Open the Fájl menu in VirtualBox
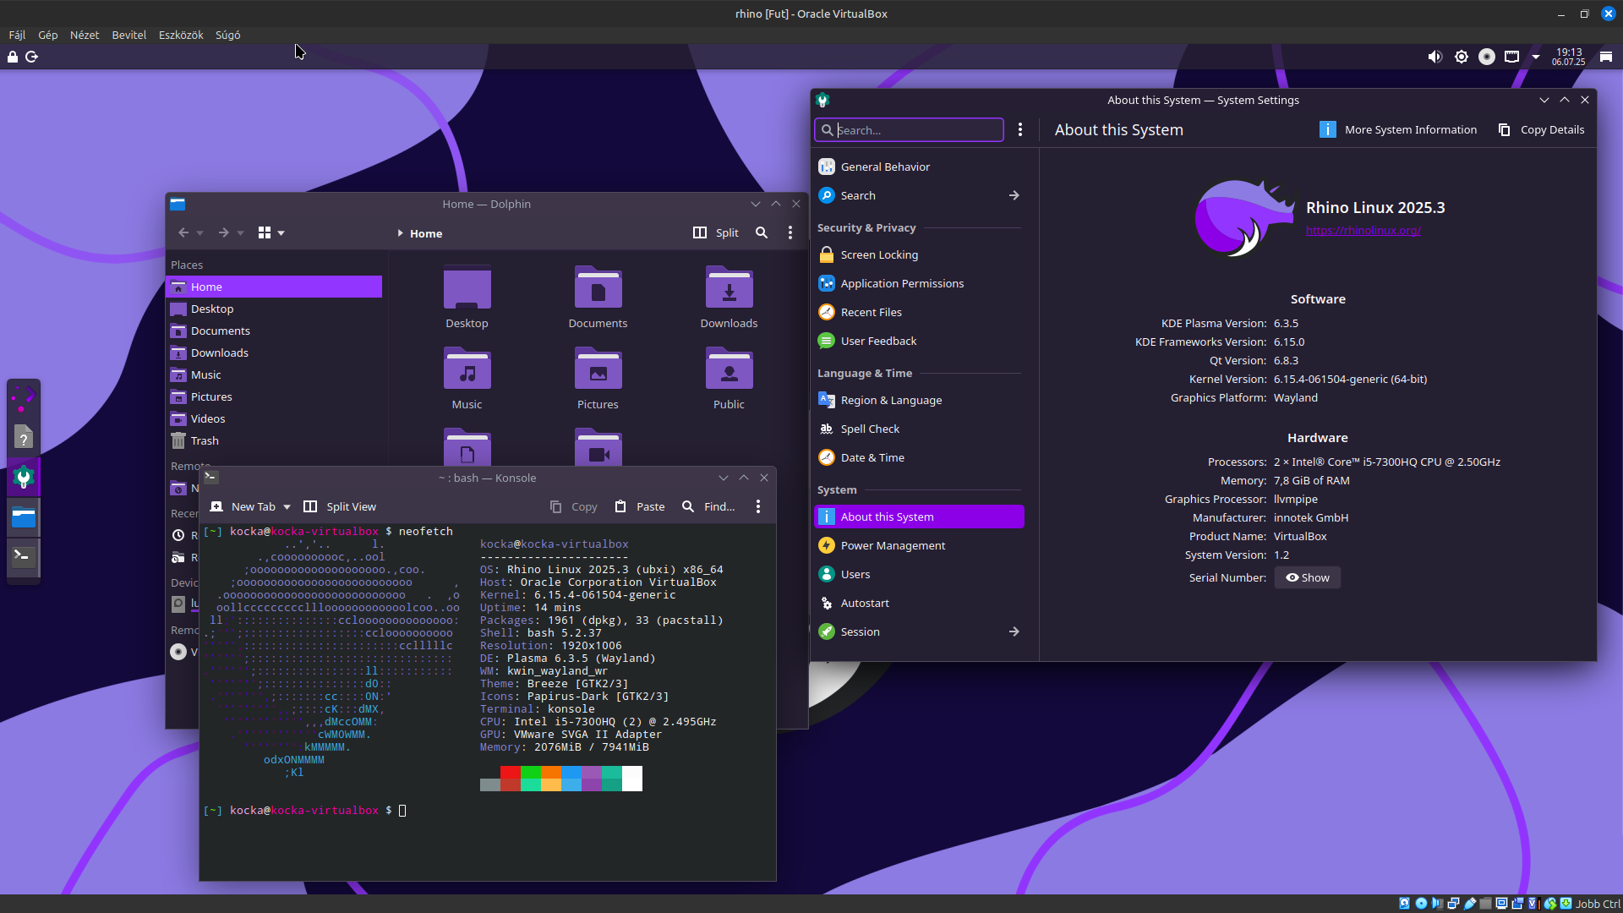This screenshot has width=1623, height=913. click(17, 35)
